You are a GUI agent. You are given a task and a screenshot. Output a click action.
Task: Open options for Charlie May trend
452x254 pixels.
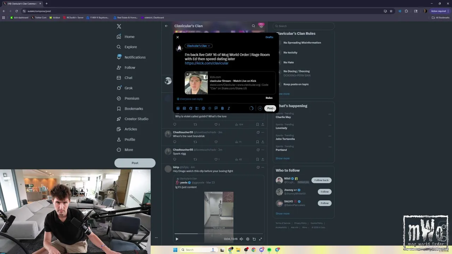coord(330,114)
